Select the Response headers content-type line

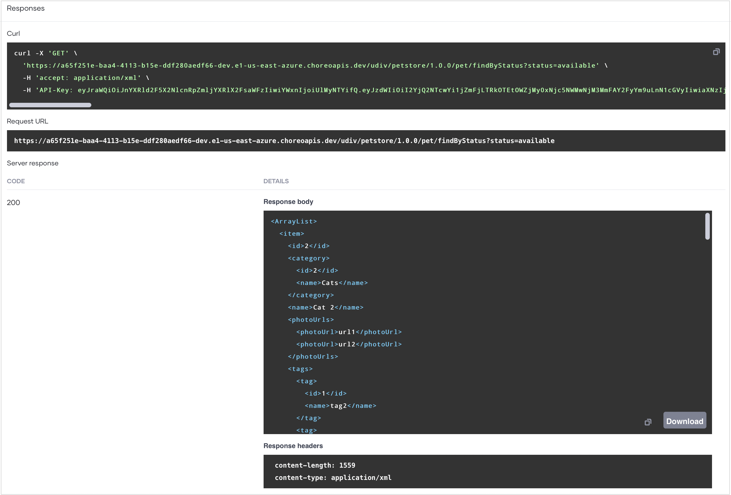[333, 477]
